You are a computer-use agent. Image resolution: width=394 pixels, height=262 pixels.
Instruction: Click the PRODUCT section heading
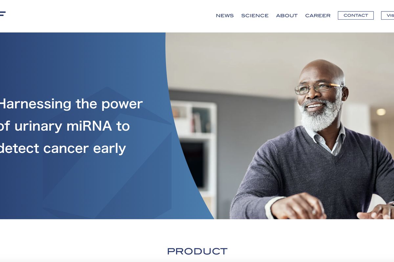(197, 251)
